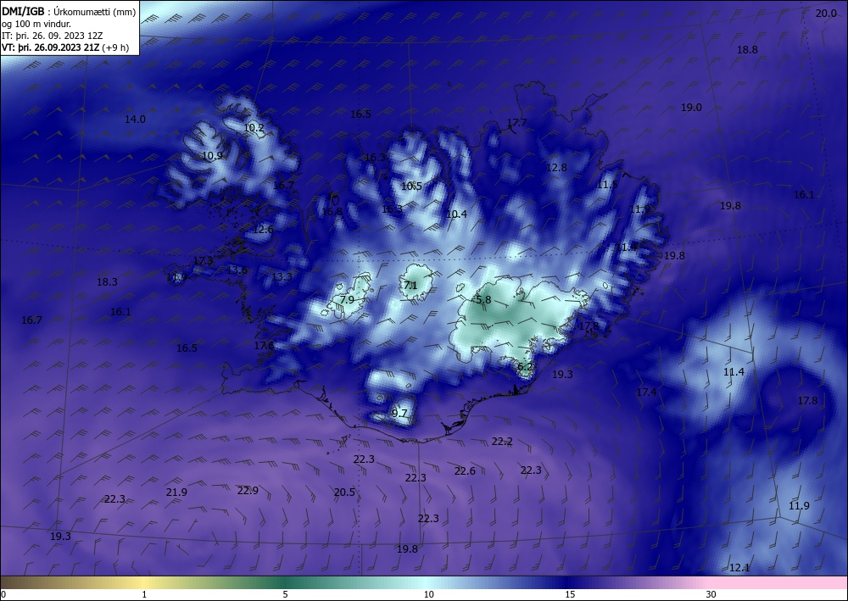Click the 18.3 value over the sea
Viewport: 848px width, 601px height.
(107, 282)
